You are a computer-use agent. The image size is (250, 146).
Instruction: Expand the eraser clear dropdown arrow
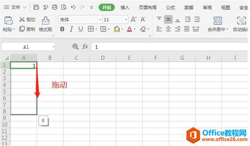tap(148, 29)
